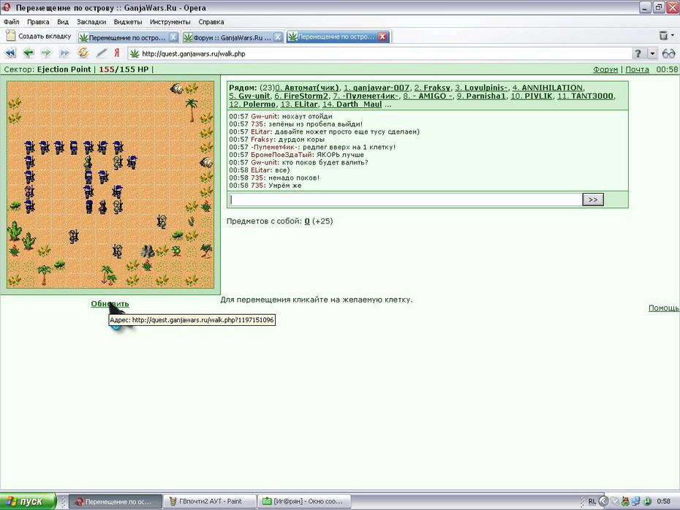
Task: Open the Почта link in the header
Action: click(637, 69)
